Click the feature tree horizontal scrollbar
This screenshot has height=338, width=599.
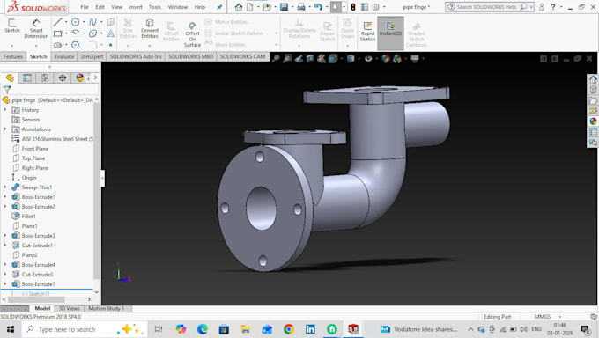tap(36, 299)
